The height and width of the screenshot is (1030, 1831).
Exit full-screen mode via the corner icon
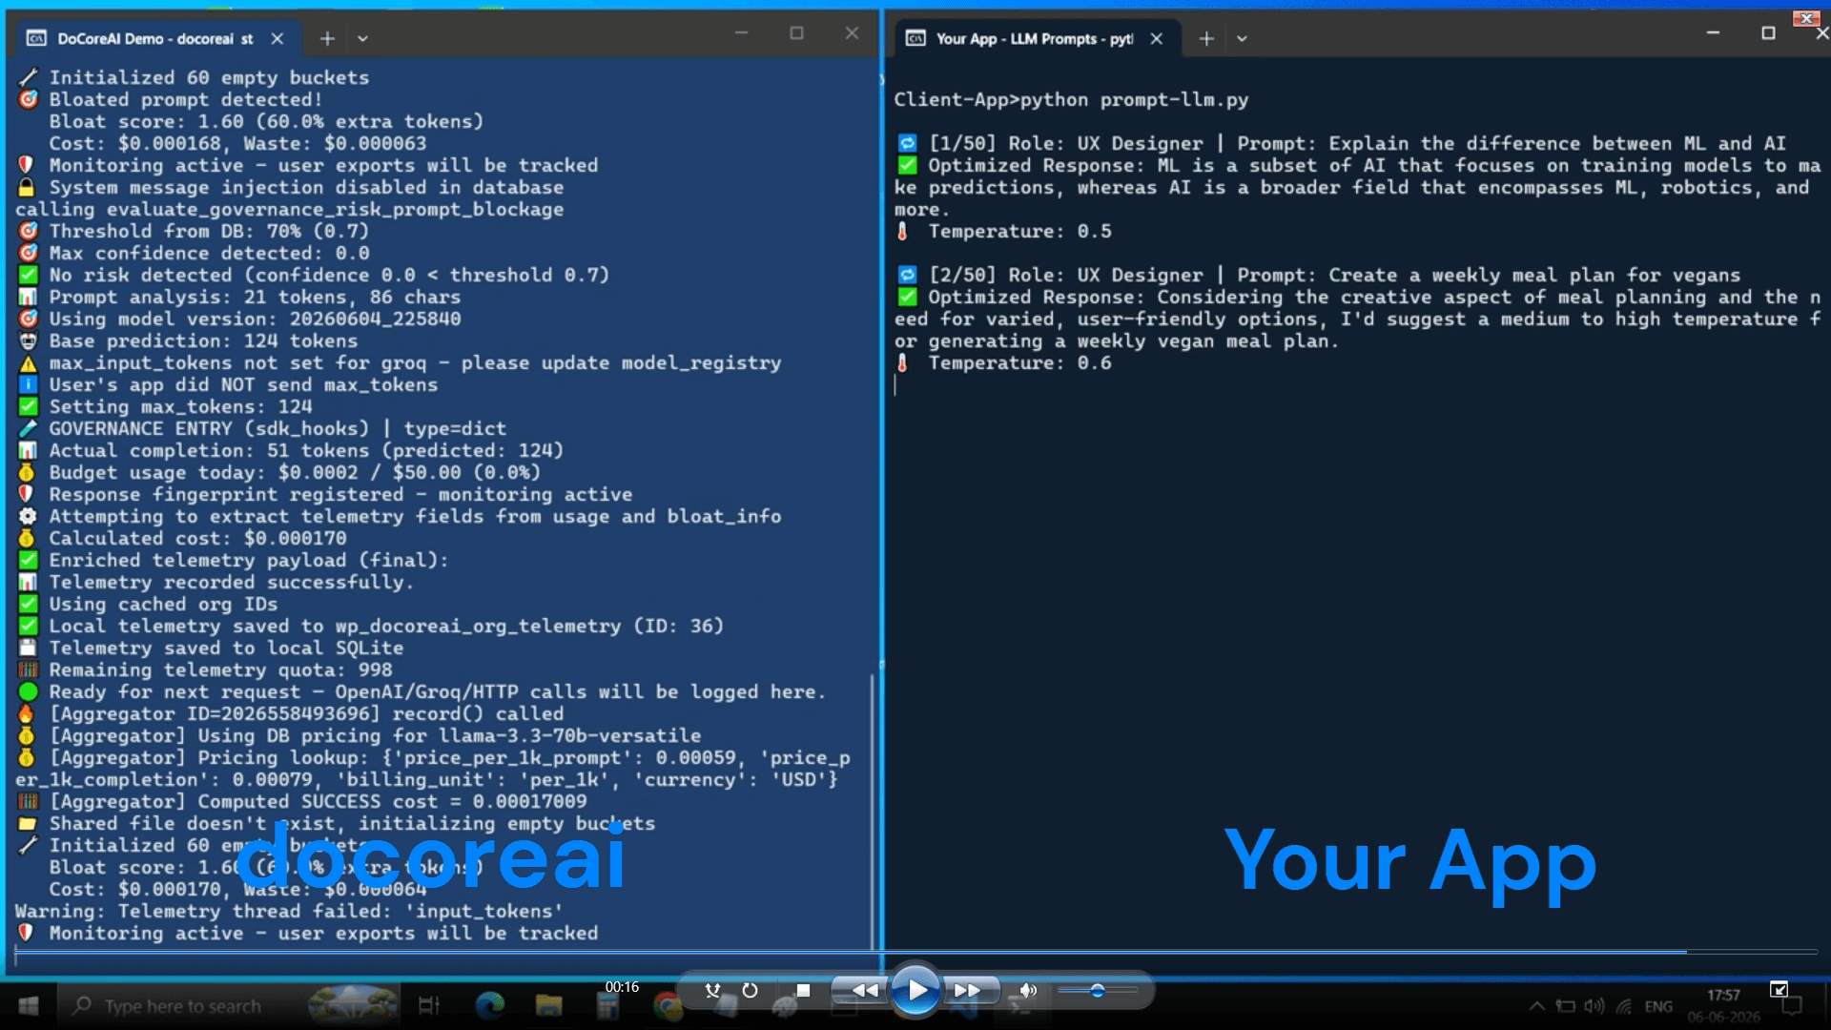1779,989
